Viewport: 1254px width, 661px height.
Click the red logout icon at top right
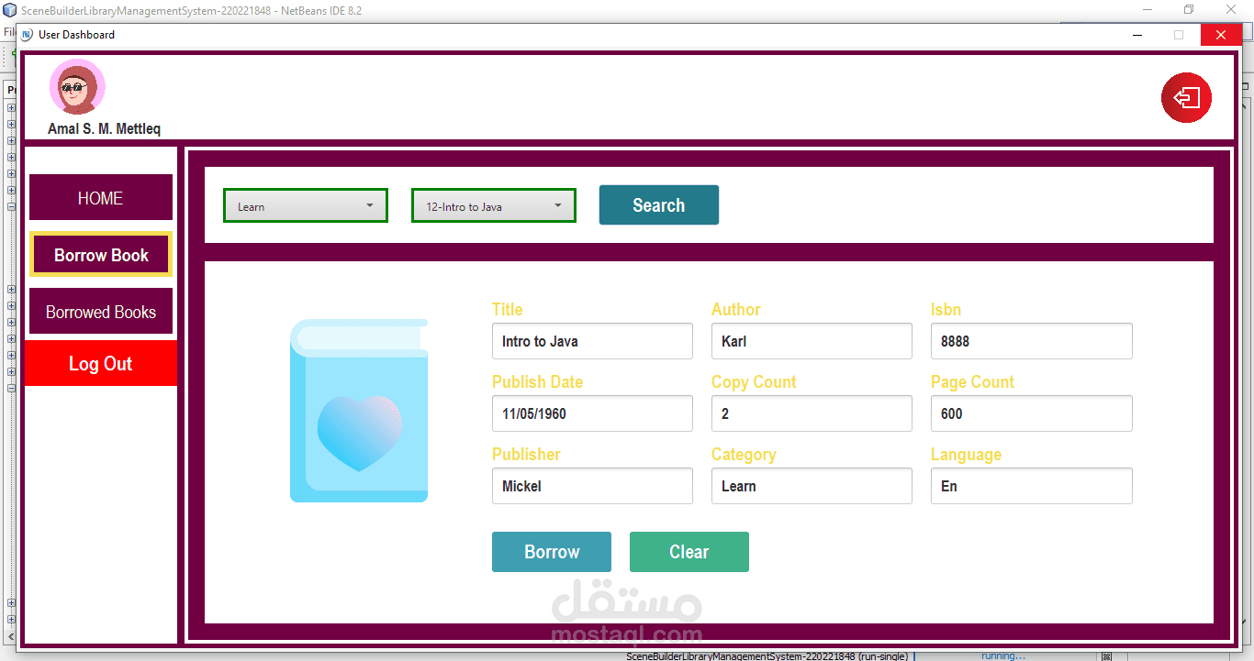(1186, 97)
